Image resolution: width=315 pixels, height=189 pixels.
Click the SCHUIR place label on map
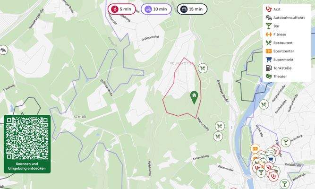coord(80,117)
